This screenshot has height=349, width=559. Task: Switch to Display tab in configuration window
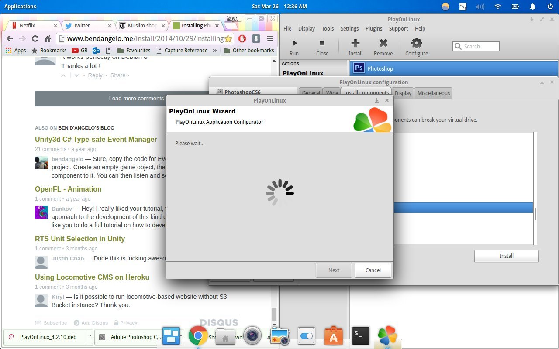pyautogui.click(x=403, y=93)
